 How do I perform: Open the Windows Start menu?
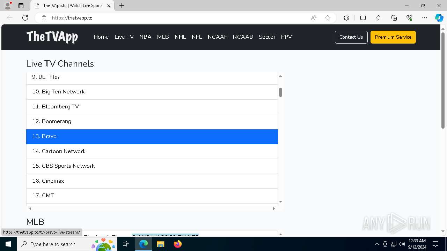coord(8,244)
